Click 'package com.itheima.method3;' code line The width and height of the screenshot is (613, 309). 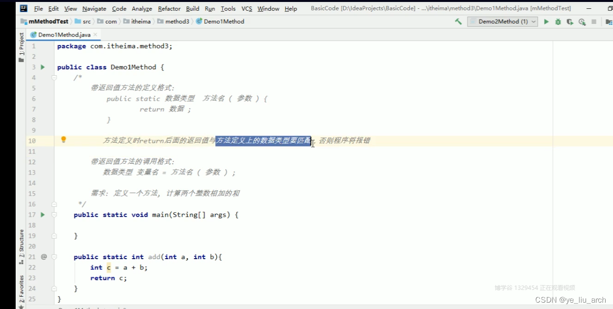click(115, 46)
